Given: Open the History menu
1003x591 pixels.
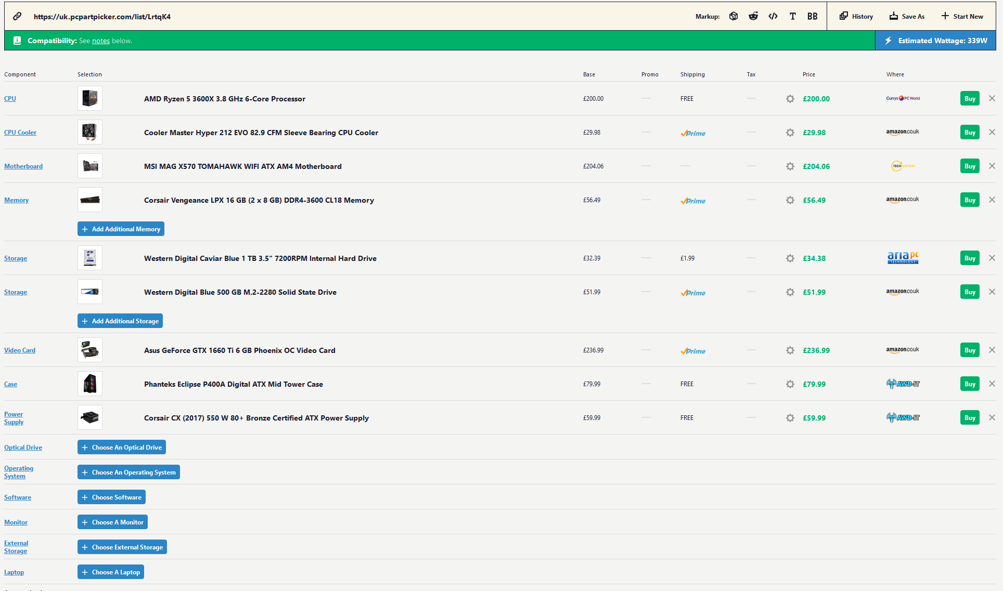Looking at the screenshot, I should [x=856, y=16].
